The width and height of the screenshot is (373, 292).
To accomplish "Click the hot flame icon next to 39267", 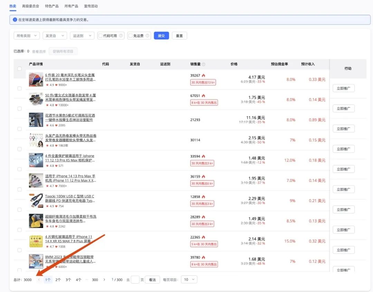I will point(203,75).
